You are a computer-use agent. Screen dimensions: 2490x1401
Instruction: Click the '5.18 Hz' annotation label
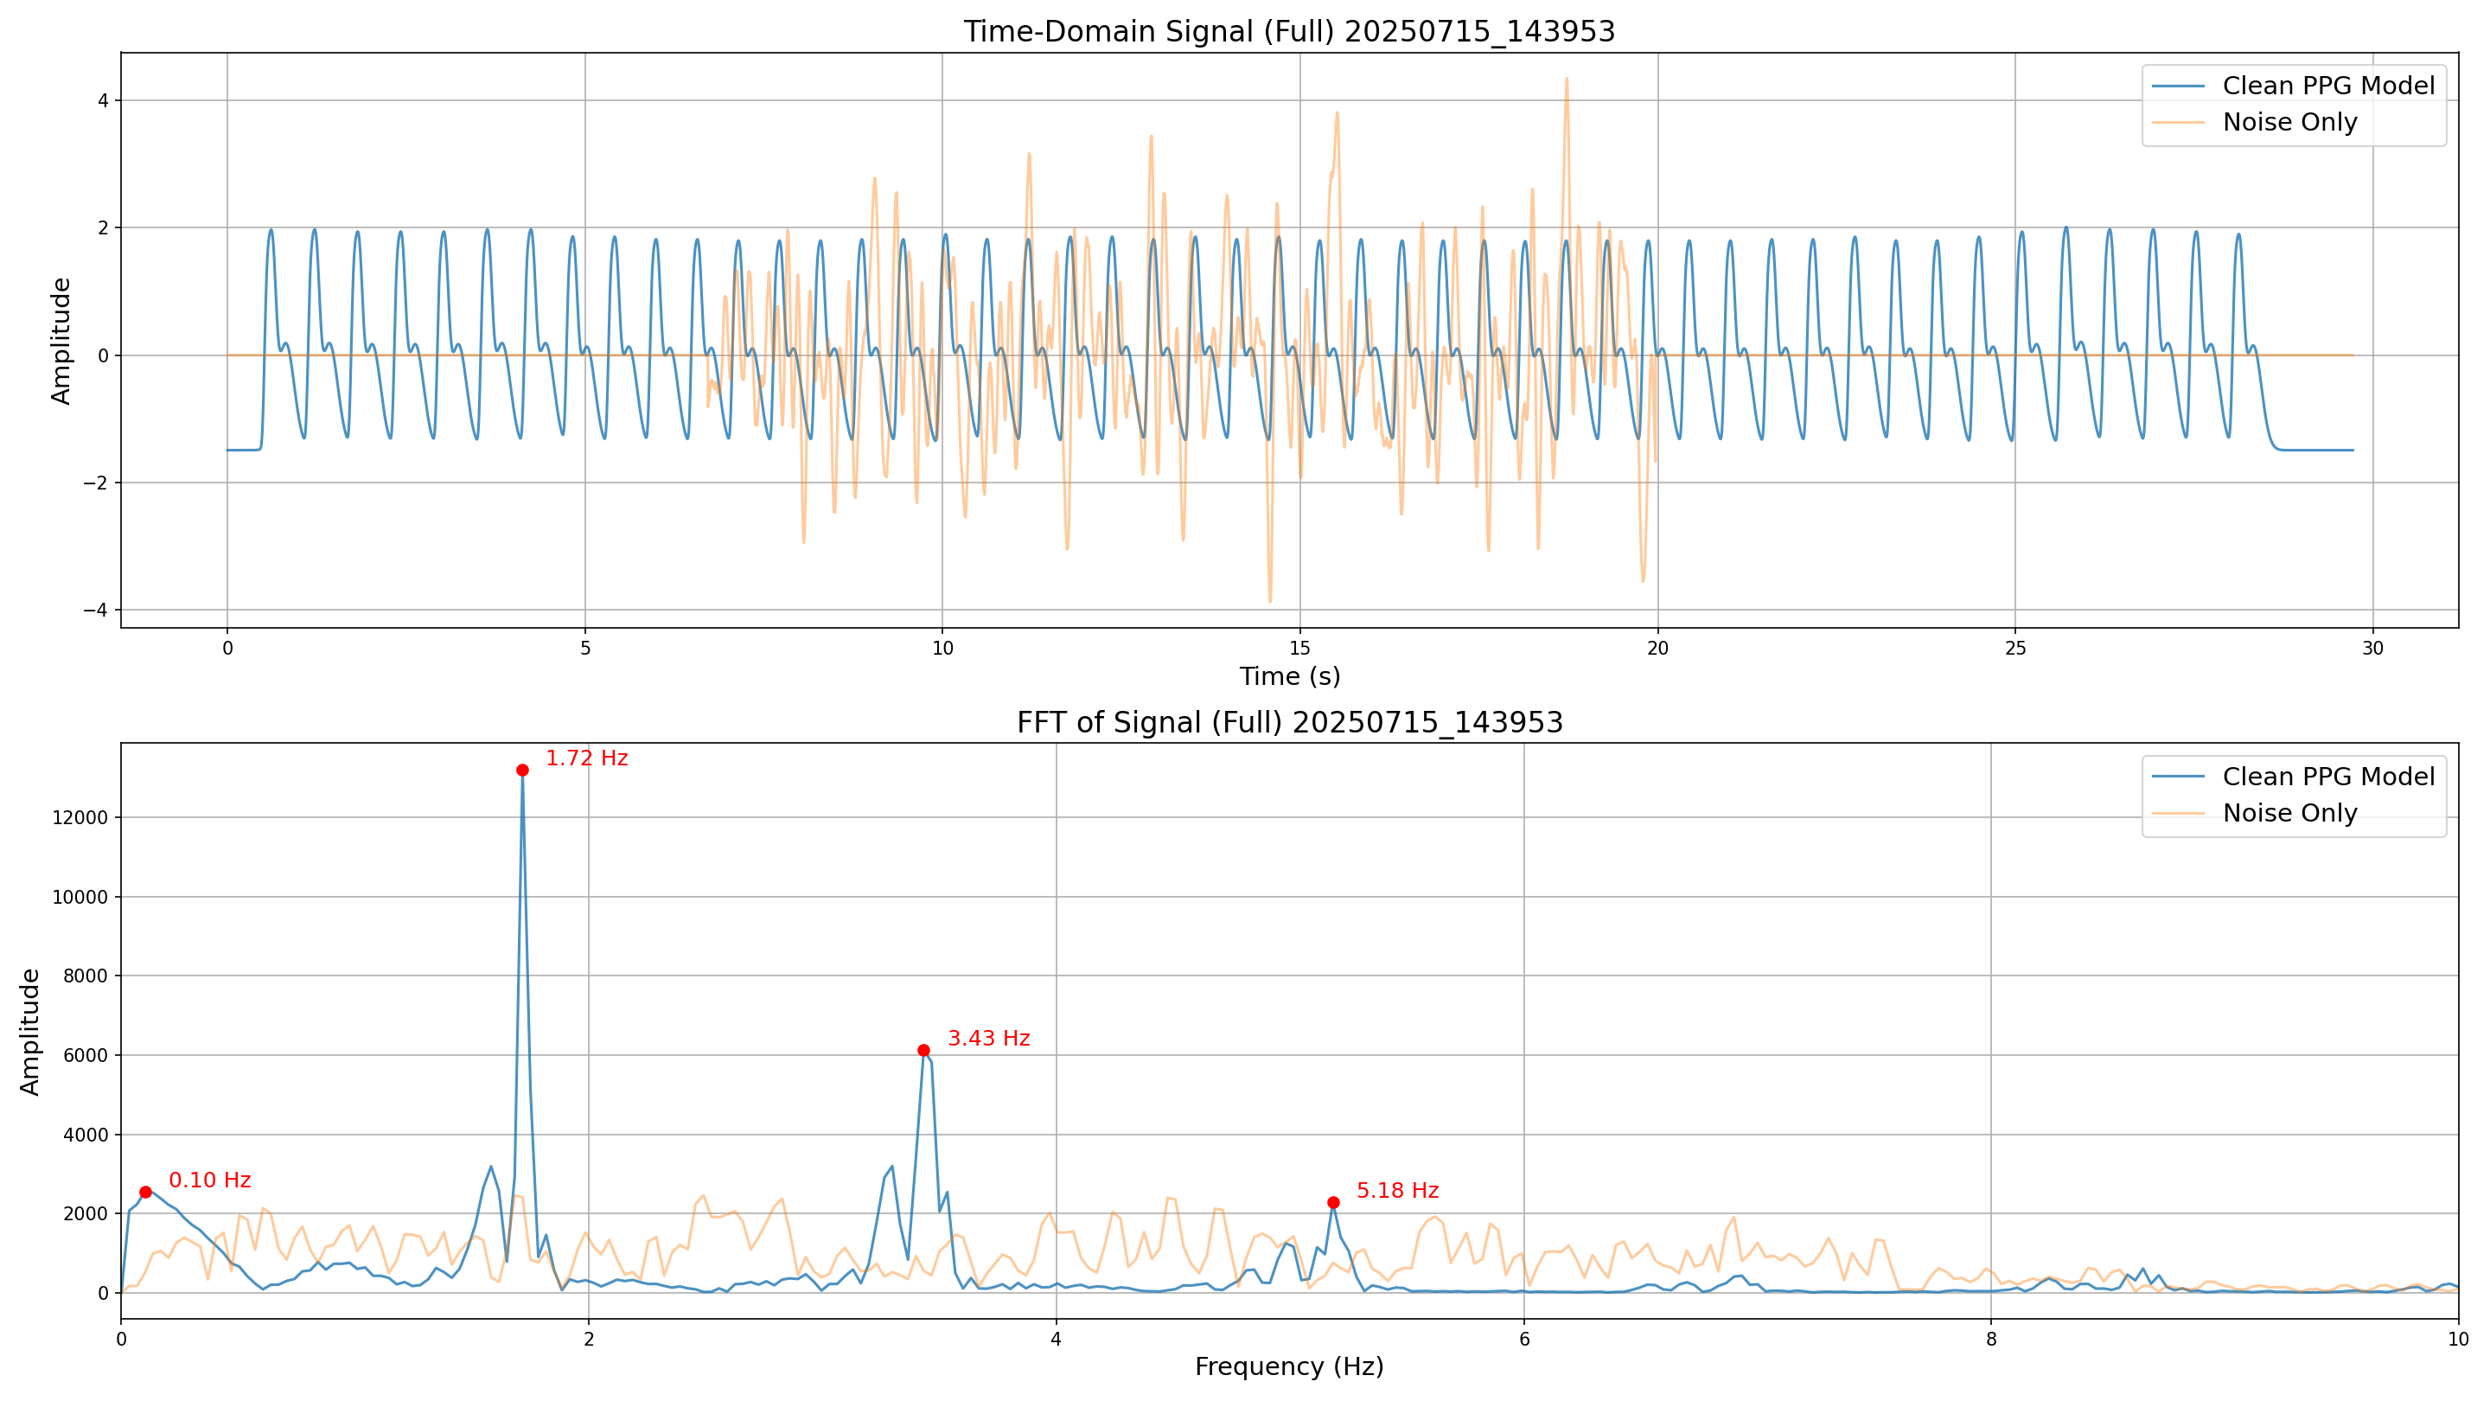click(1398, 1190)
